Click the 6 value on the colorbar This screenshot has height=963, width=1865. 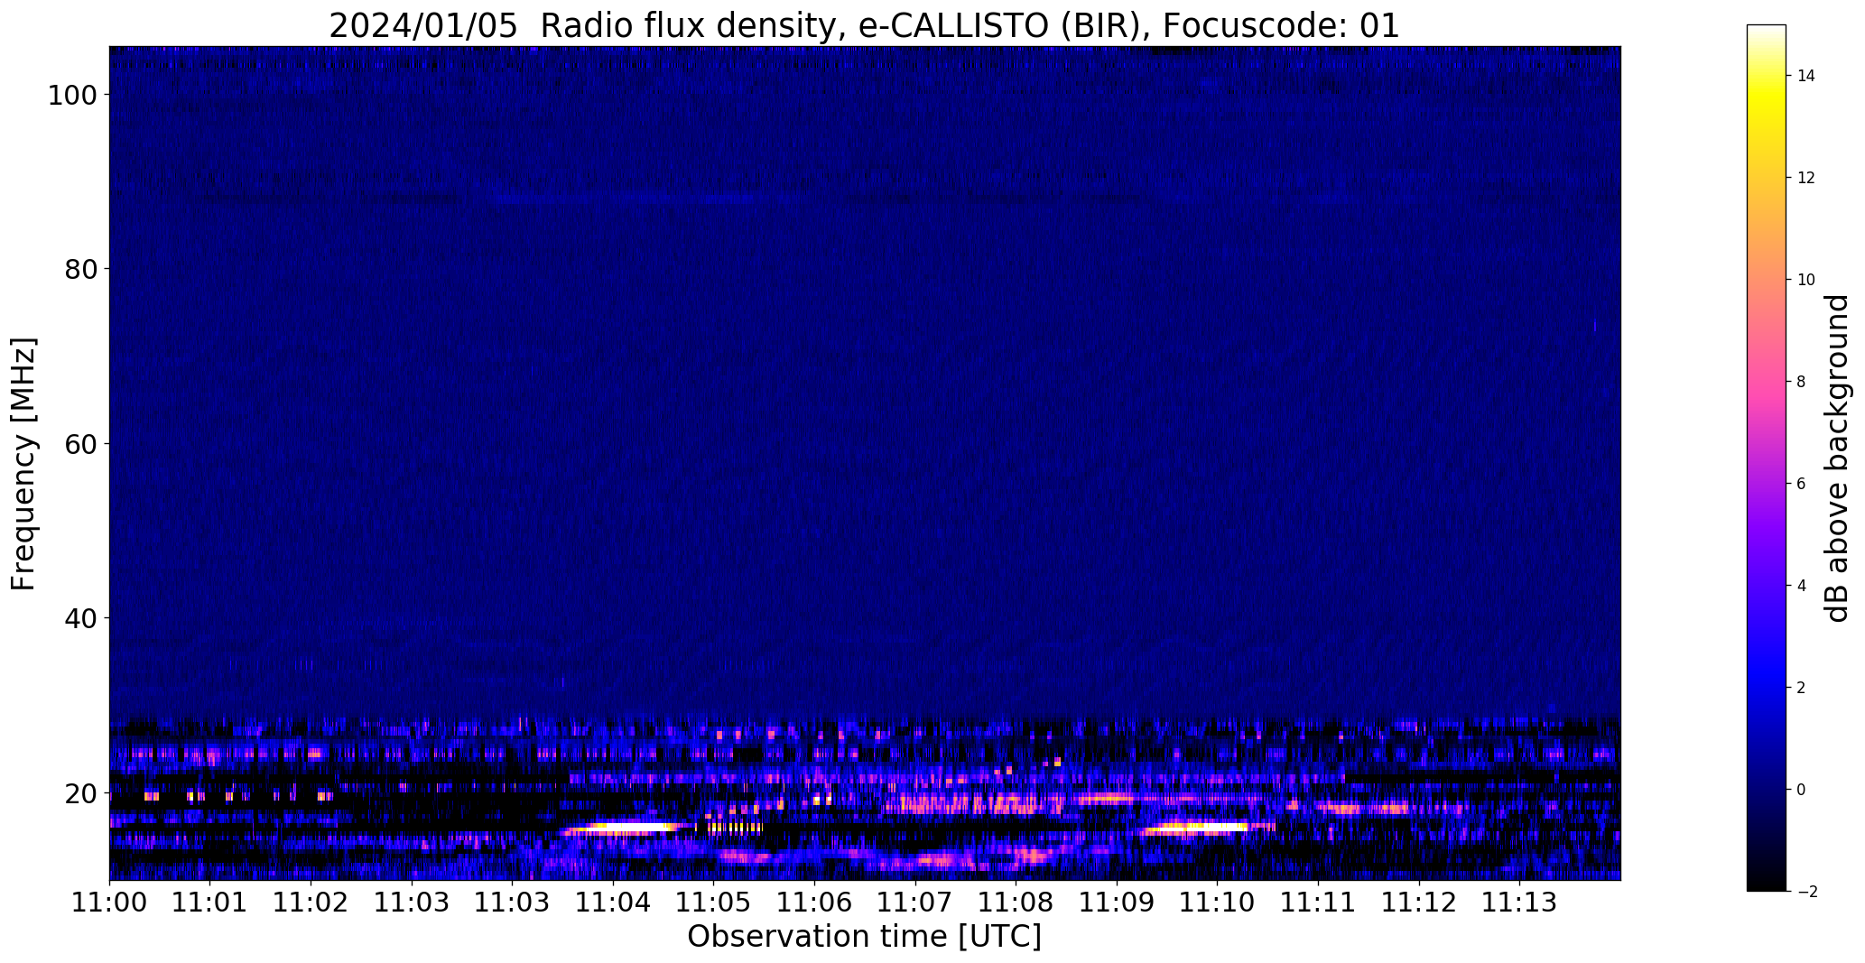click(1802, 484)
